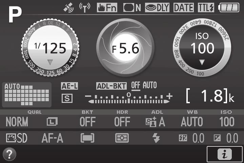Image resolution: width=244 pixels, height=163 pixels.
Task: Tap the OFF AUTO ADL bracketing amount
Action: (x=144, y=86)
